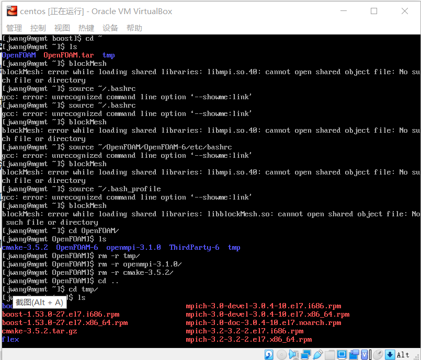Click the video recording status icon
Image resolution: width=421 pixels, height=360 pixels.
[353, 354]
